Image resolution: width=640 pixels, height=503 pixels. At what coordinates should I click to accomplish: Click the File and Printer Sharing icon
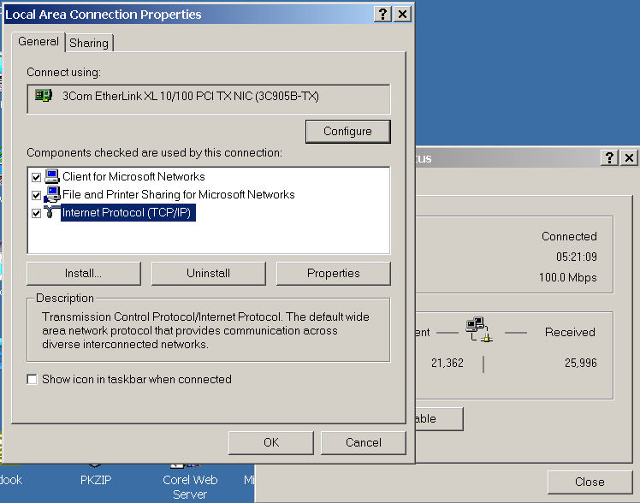click(52, 194)
